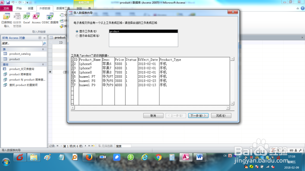
Task: Close the Import Spreadsheet Wizard dialog
Action: click(x=233, y=12)
